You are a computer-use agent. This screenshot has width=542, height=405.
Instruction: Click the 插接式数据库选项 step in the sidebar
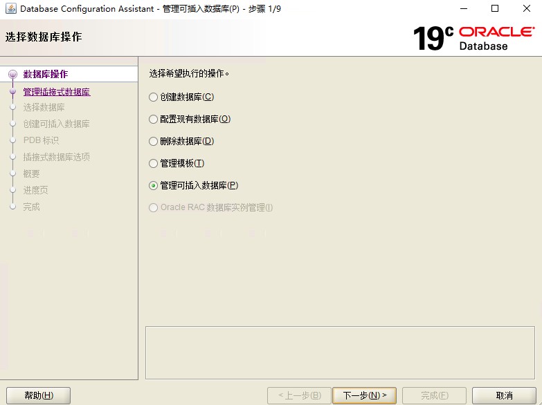[x=56, y=157]
